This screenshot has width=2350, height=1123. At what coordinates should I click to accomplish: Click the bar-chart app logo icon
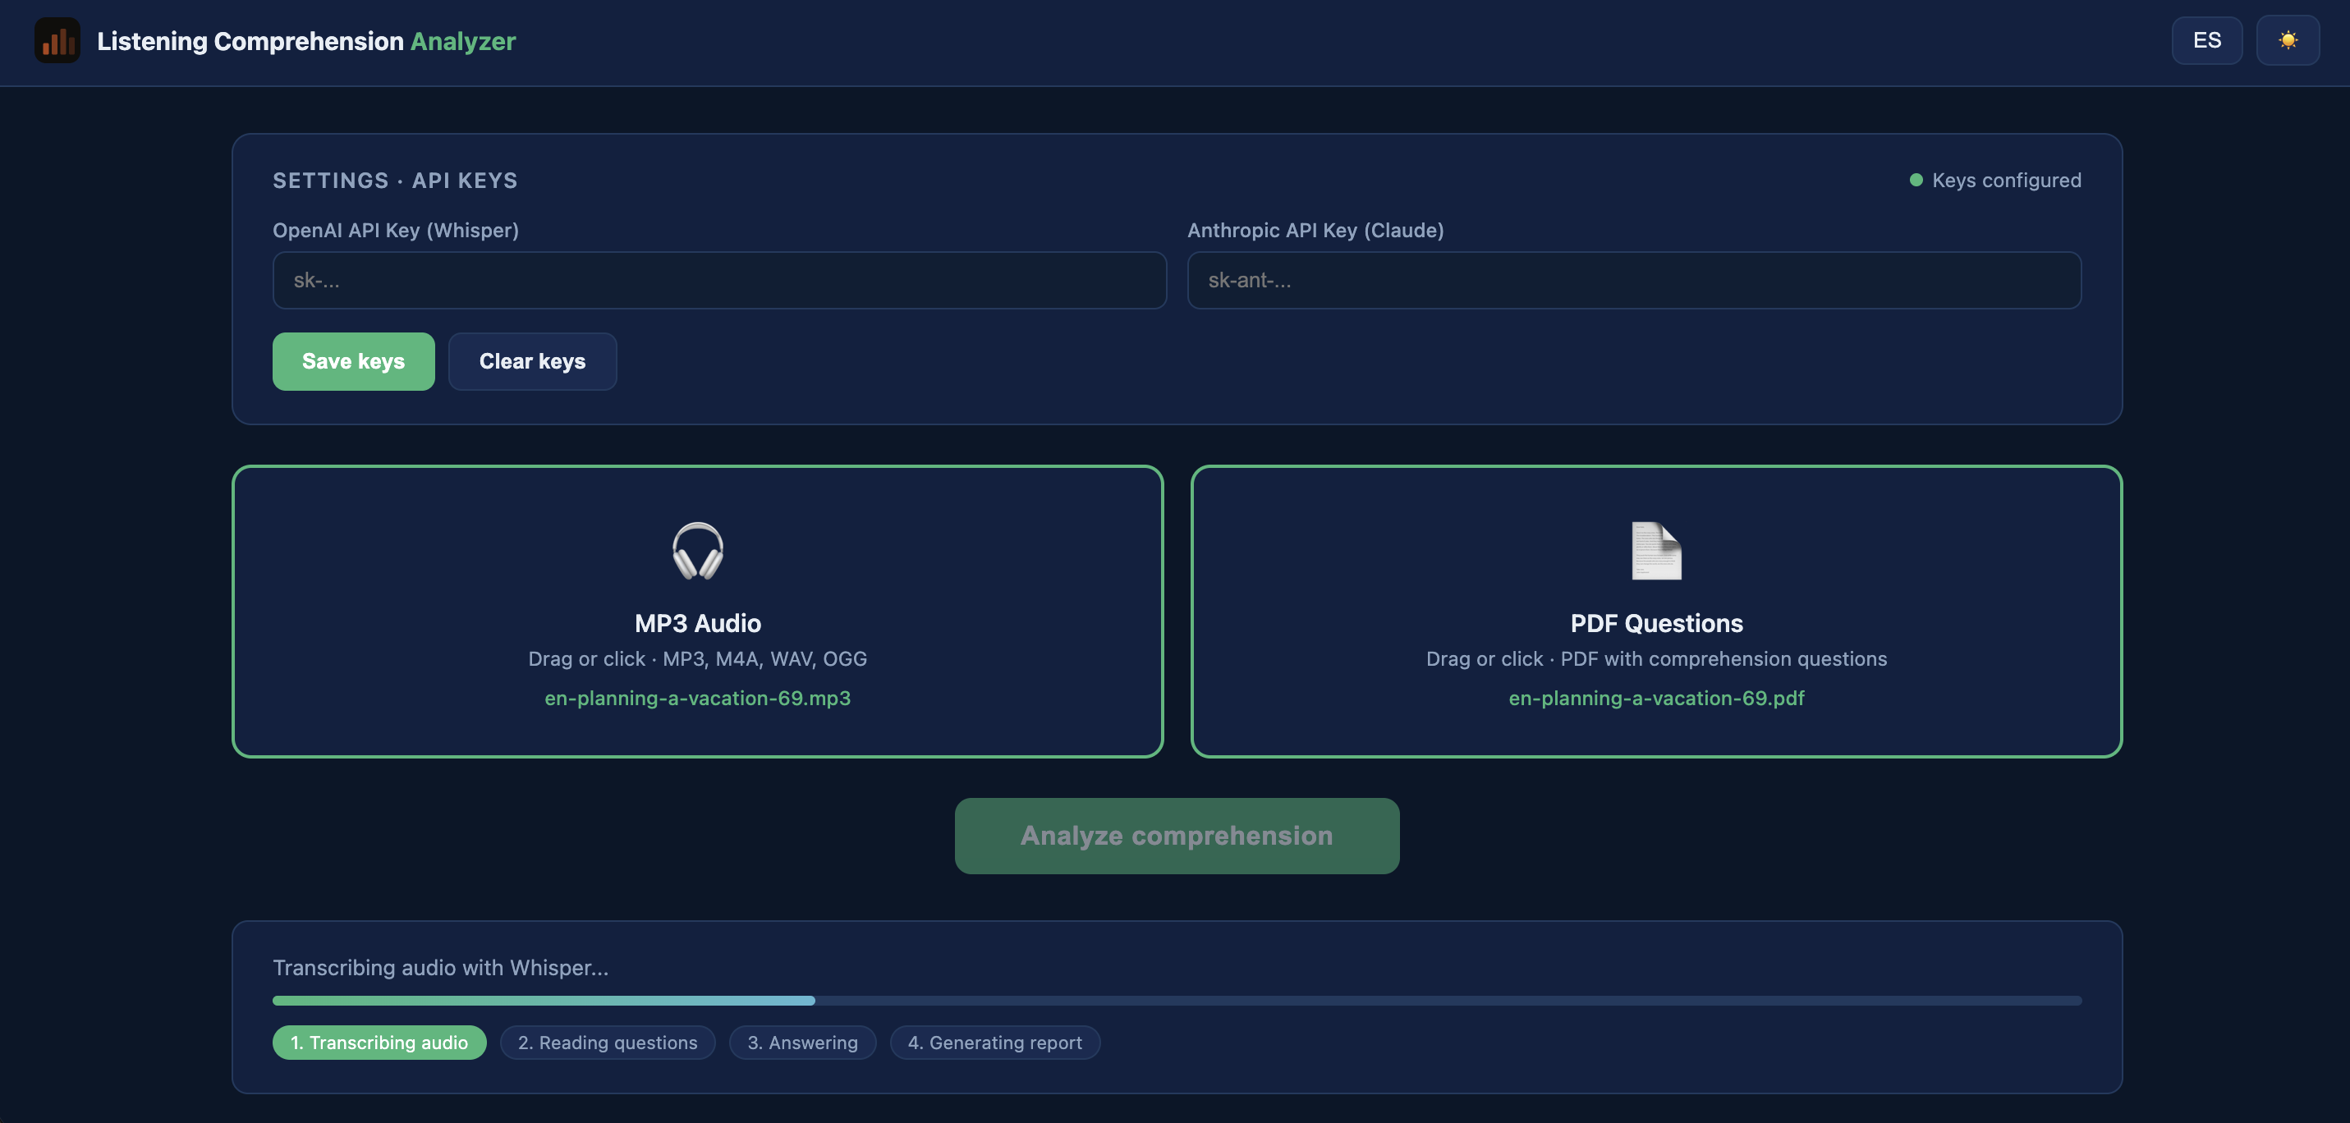tap(57, 41)
